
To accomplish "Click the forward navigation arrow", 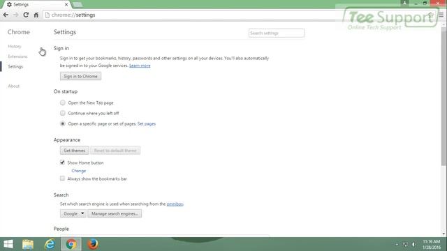I will tap(15, 15).
